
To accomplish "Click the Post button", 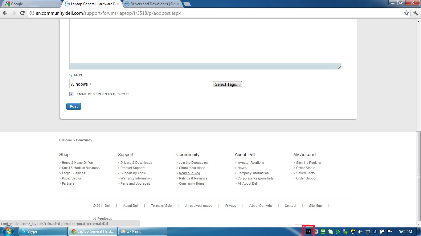I will click(x=74, y=106).
